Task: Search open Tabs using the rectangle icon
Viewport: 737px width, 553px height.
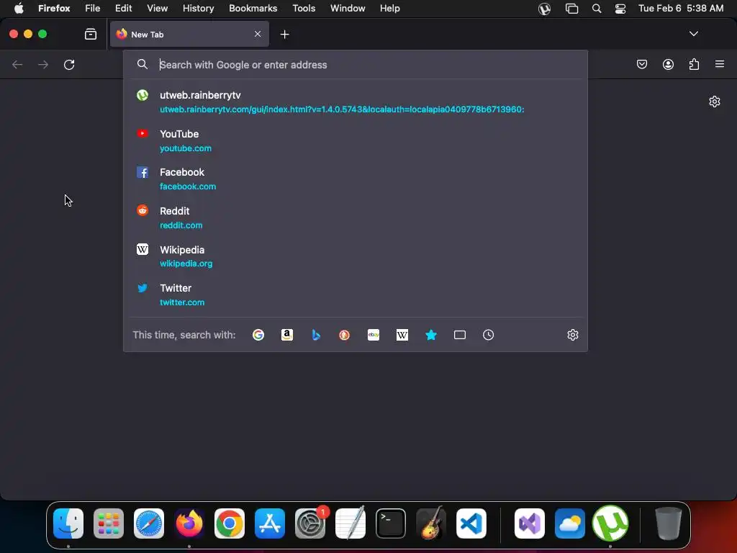Action: pyautogui.click(x=460, y=335)
